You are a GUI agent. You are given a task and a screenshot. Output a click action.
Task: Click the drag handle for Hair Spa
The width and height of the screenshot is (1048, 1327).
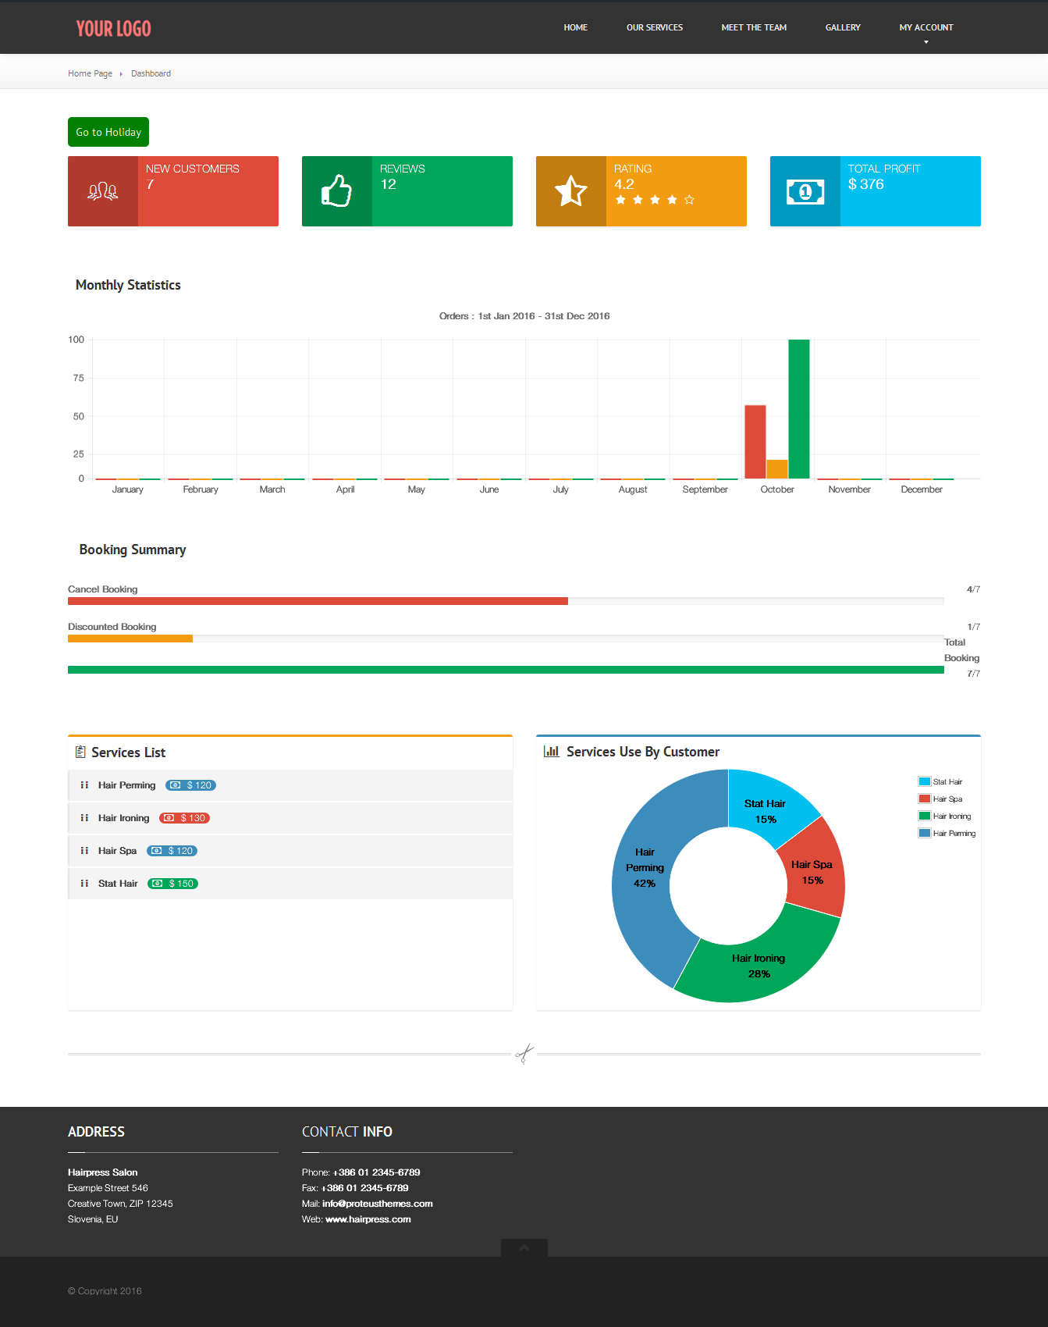coord(84,851)
